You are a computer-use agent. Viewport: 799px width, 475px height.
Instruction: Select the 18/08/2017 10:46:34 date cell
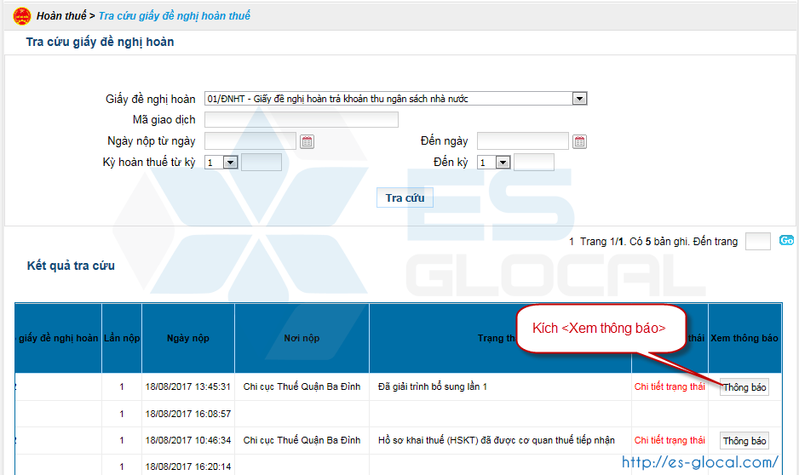tap(188, 440)
